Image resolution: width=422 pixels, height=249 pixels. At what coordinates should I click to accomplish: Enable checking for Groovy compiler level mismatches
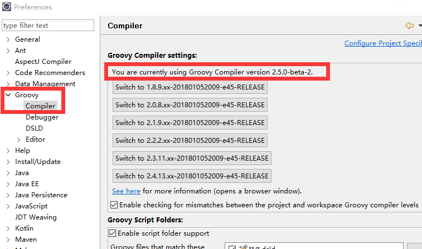point(114,205)
